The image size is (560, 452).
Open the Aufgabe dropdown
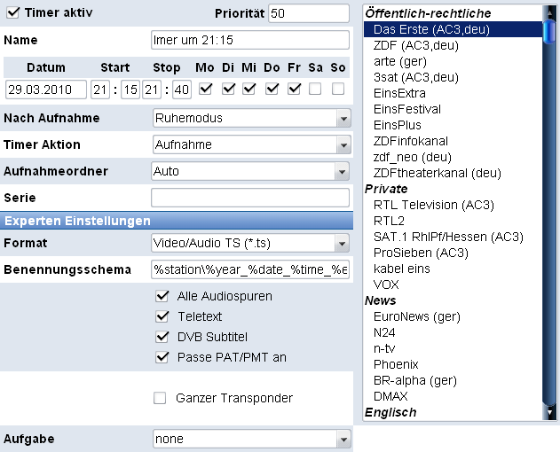point(252,439)
